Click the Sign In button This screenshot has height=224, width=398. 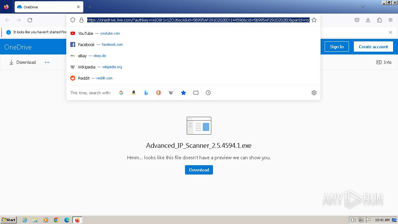[x=337, y=47]
